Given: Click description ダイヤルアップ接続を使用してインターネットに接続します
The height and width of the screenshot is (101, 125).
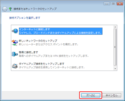Looking at the screenshot, I should pyautogui.click(x=52, y=67).
